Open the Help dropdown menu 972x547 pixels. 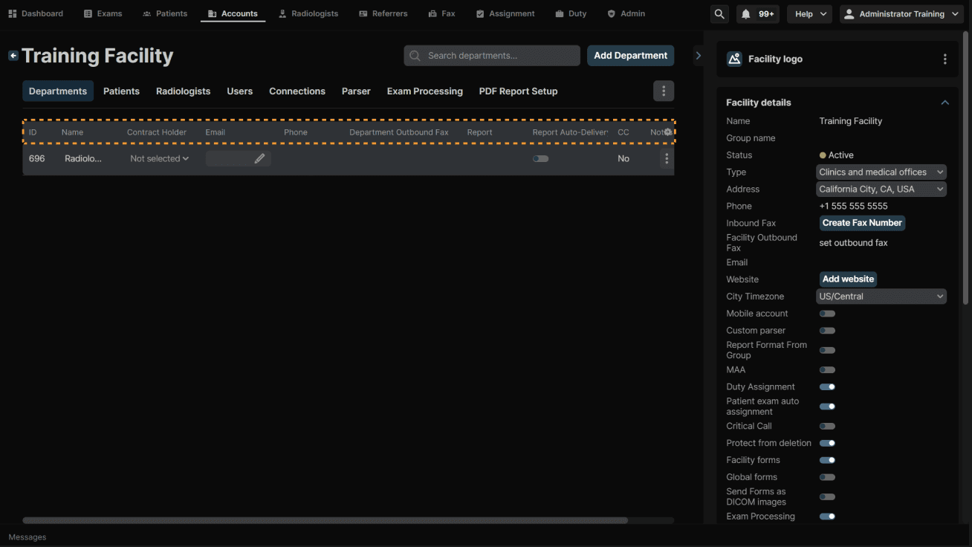point(809,14)
